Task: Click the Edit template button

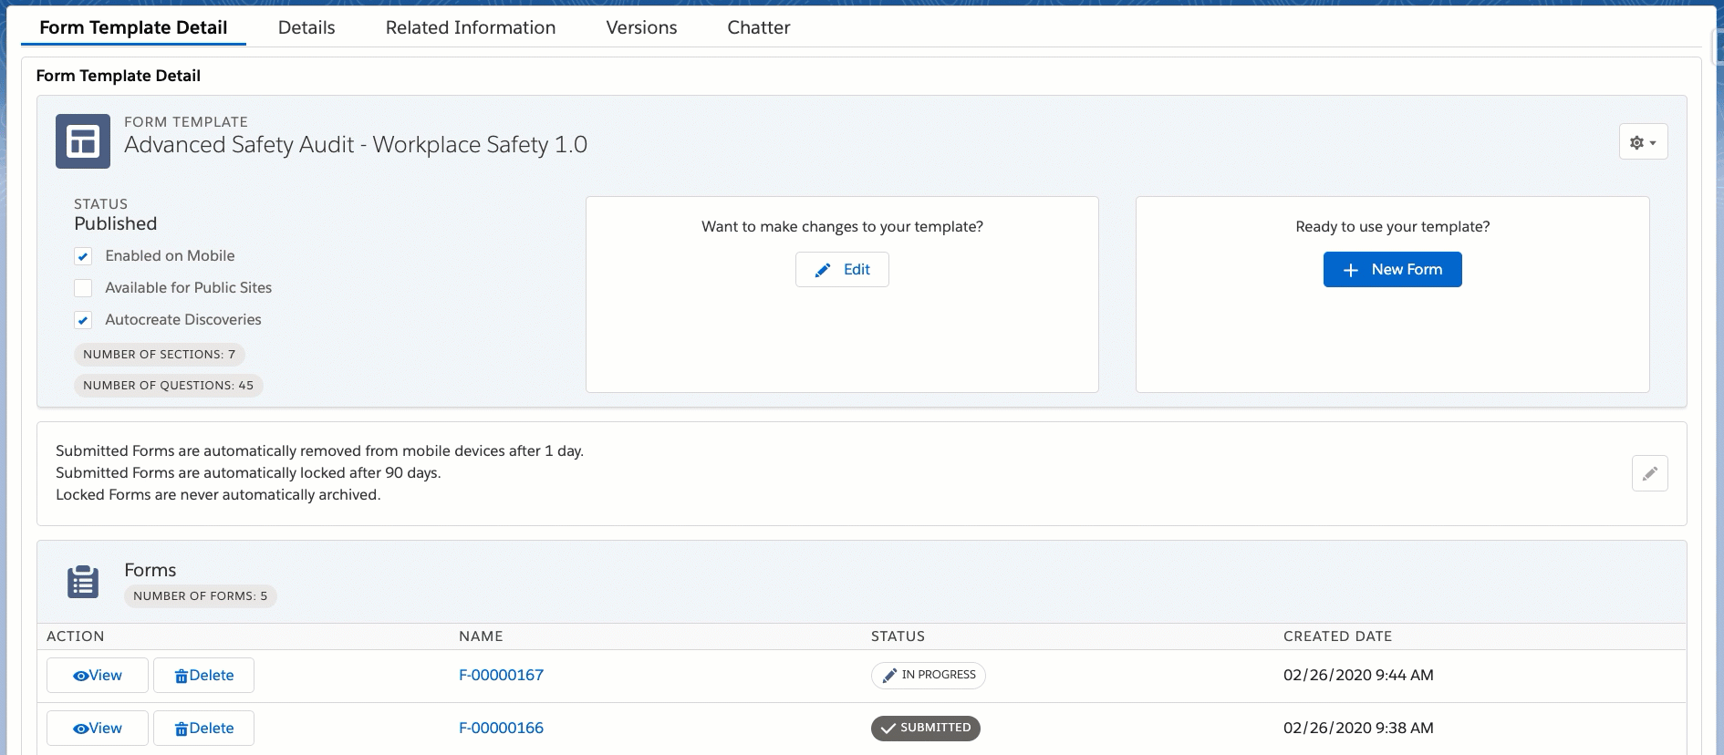Action: [842, 270]
